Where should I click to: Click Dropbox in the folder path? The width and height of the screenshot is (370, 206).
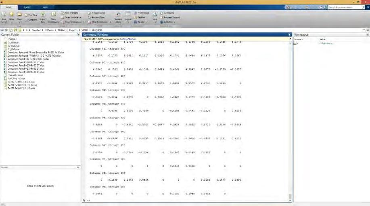click(x=36, y=30)
